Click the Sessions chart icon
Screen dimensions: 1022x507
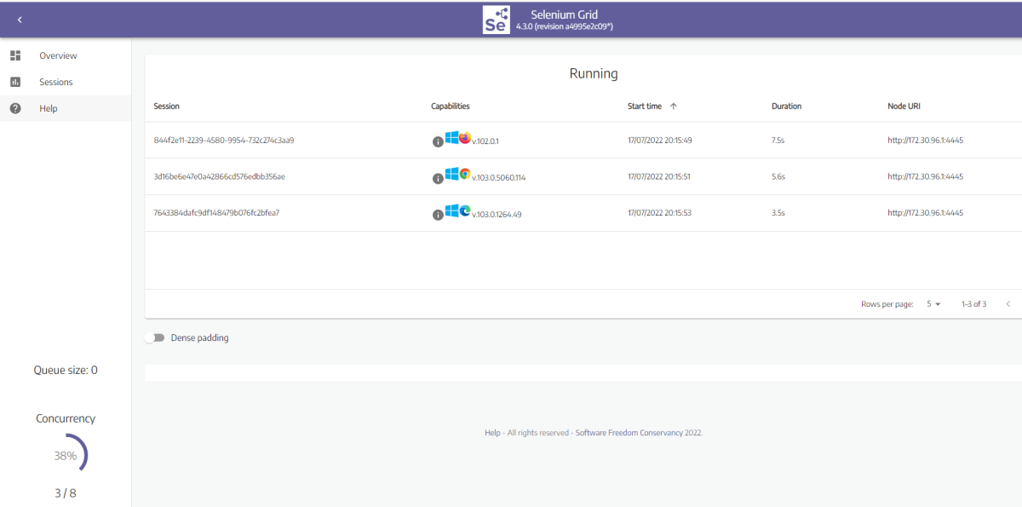click(15, 82)
